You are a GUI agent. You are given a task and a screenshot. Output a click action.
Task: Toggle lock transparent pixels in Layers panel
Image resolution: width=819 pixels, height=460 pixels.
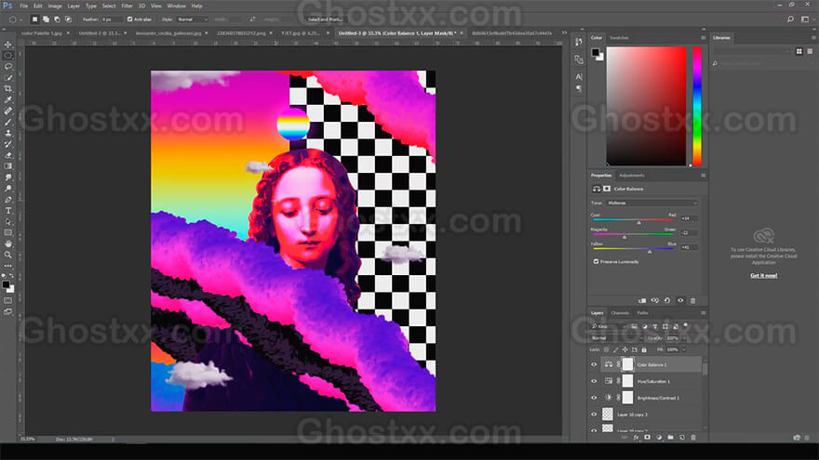607,349
